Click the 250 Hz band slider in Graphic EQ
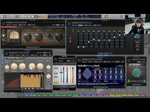This screenshot has height=112, width=150. coord(89,42)
